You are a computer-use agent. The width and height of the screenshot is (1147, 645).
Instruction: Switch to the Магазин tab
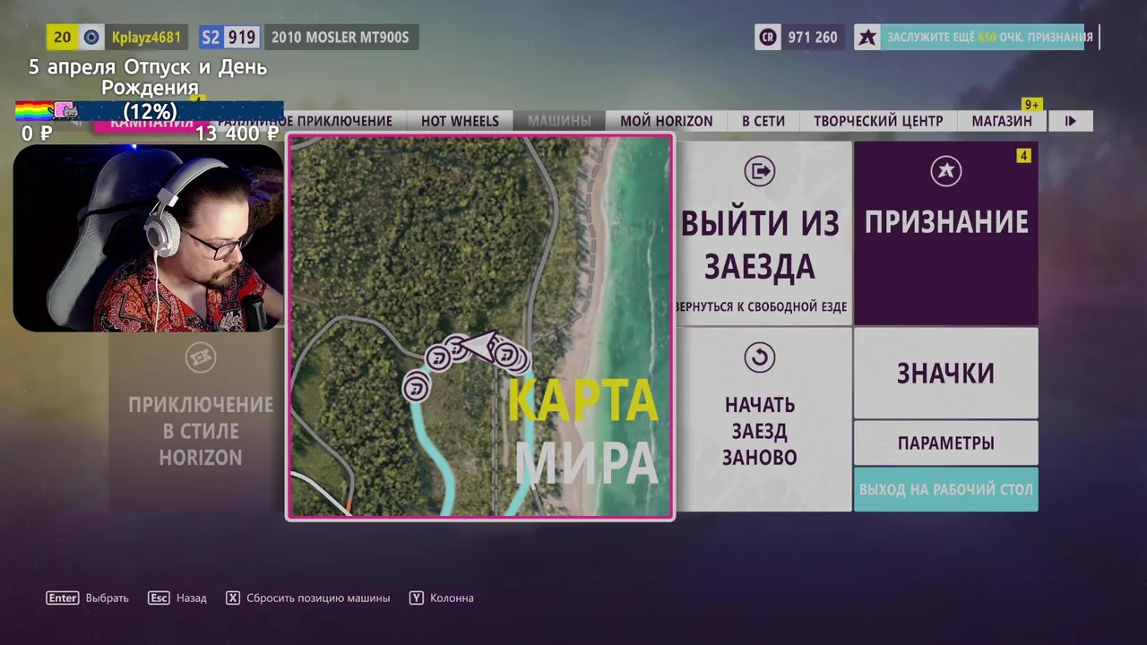click(x=1002, y=121)
